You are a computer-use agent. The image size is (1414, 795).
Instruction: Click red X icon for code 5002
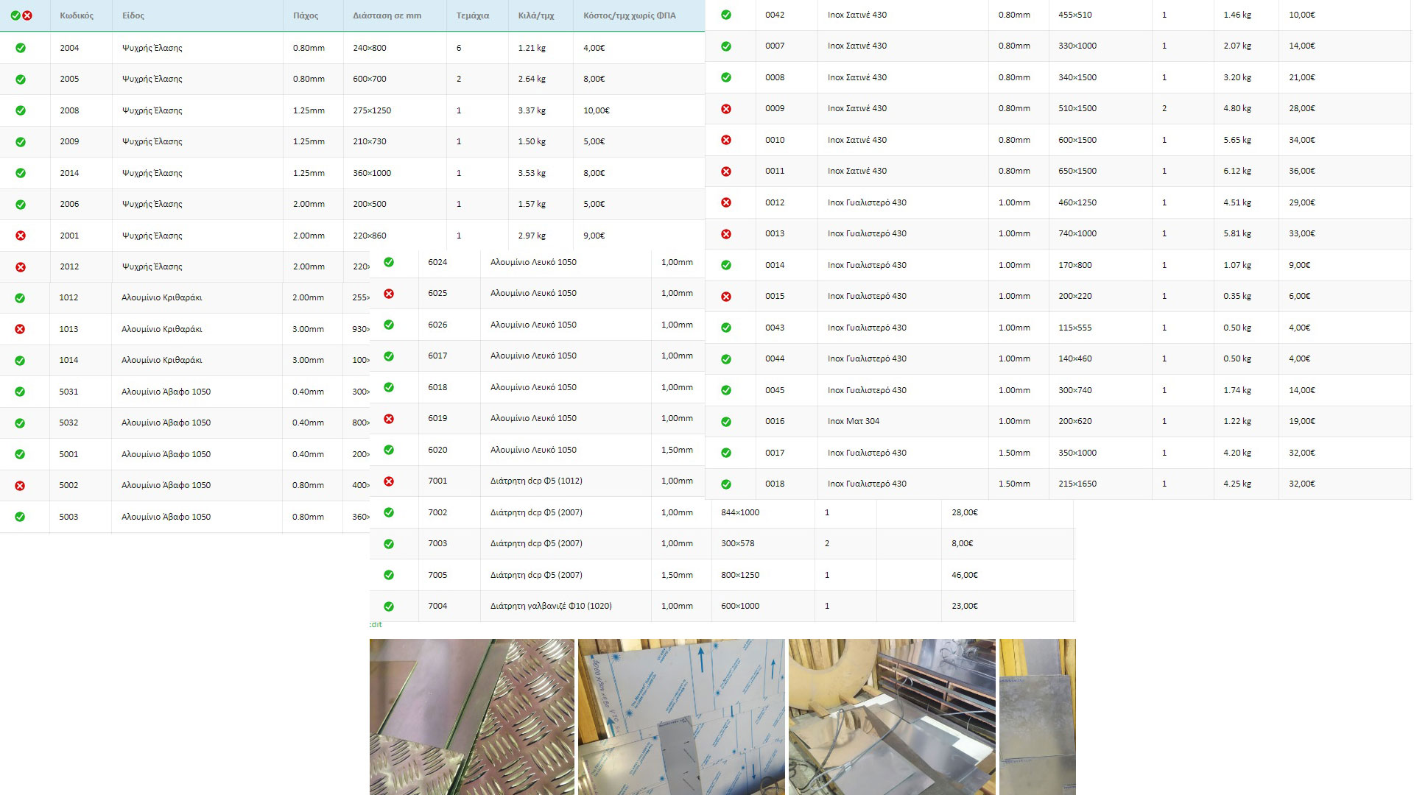[x=20, y=486]
